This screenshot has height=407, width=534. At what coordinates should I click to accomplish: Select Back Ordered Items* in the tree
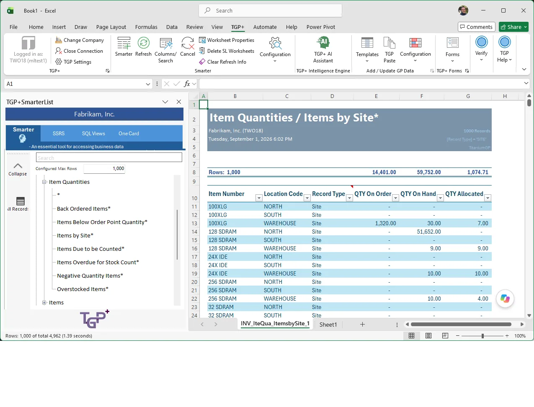coord(84,209)
